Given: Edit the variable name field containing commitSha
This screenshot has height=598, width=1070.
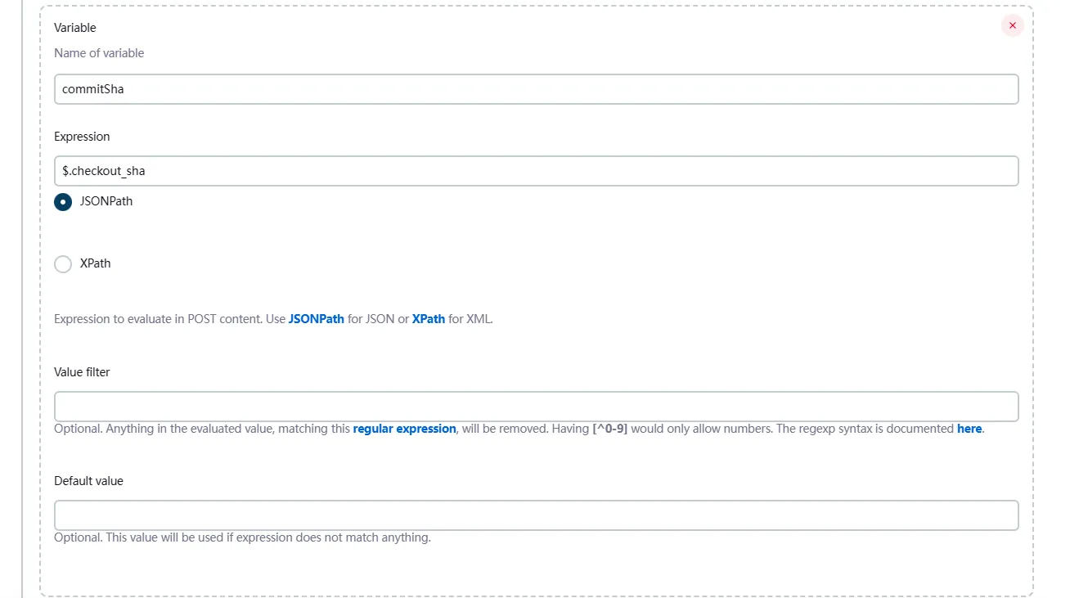Looking at the screenshot, I should coord(537,89).
